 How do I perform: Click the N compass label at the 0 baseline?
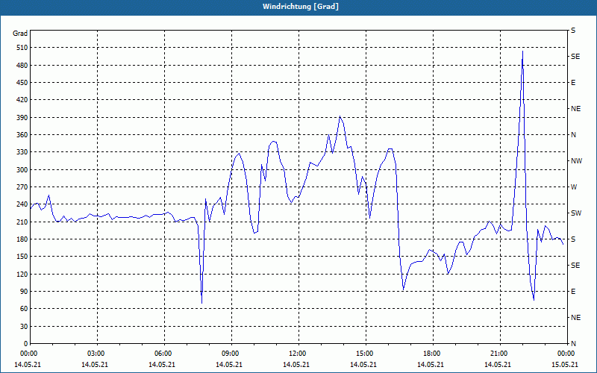[573, 344]
